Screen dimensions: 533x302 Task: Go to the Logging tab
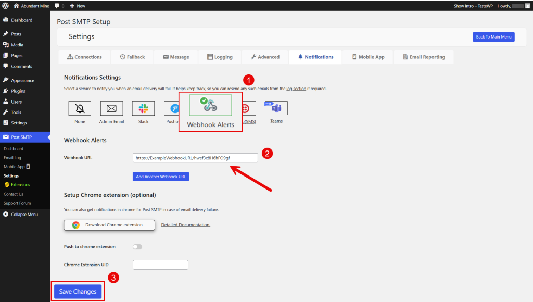[219, 57]
